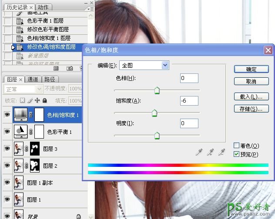Switch to 路径 tab
Viewport: 275px width, 219px height.
click(50, 80)
